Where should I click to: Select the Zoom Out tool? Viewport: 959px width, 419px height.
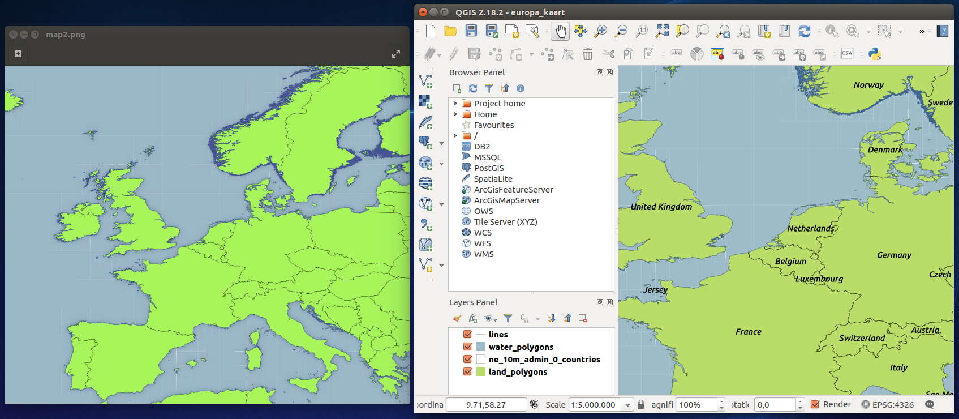pos(621,31)
